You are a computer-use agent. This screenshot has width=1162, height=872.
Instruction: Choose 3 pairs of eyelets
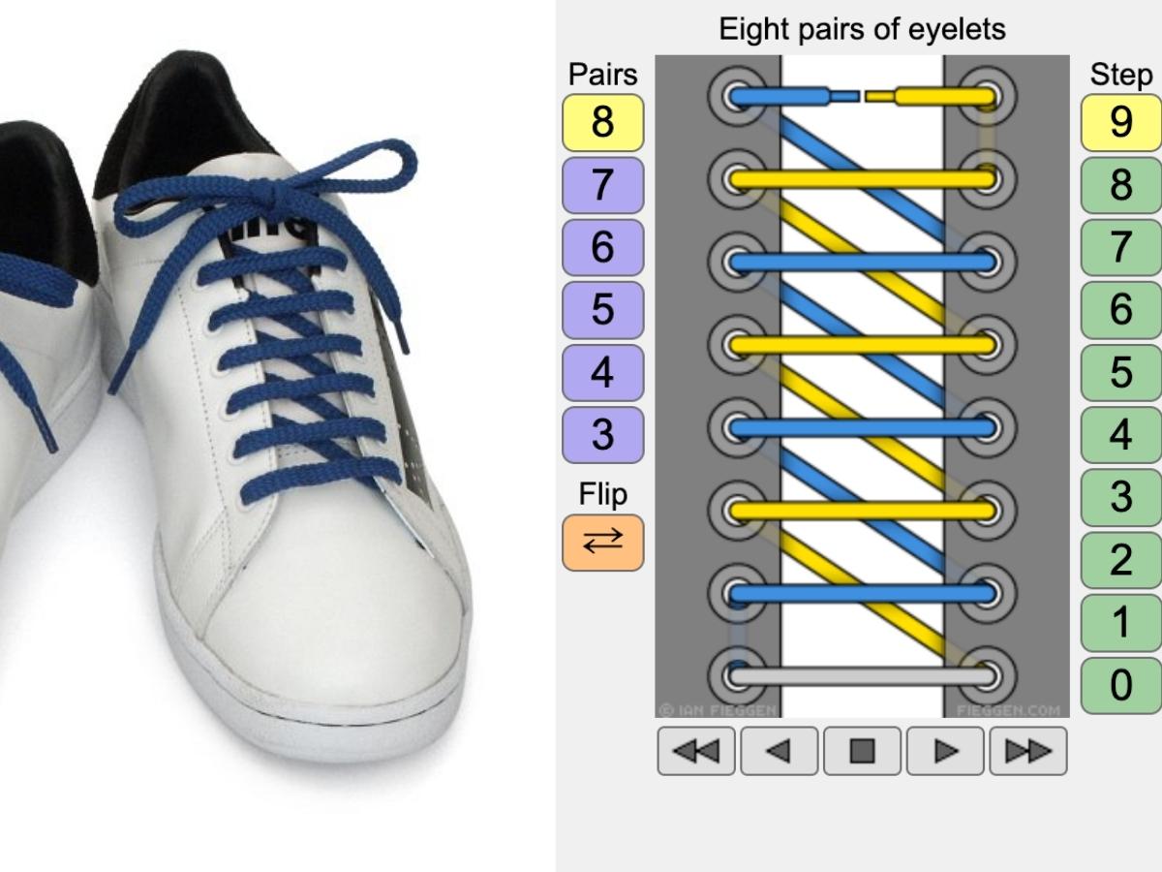coord(602,435)
